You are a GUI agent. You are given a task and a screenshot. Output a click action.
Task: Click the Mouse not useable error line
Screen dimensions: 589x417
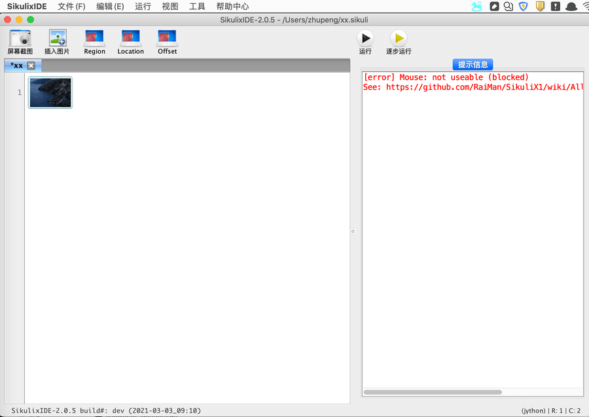[446, 77]
